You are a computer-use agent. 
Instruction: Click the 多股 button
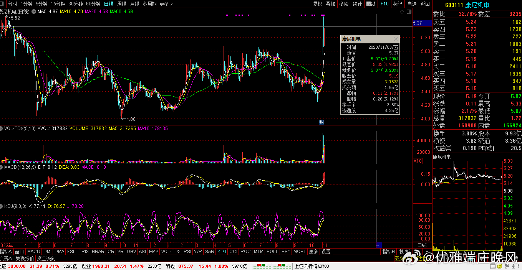coord(344,4)
